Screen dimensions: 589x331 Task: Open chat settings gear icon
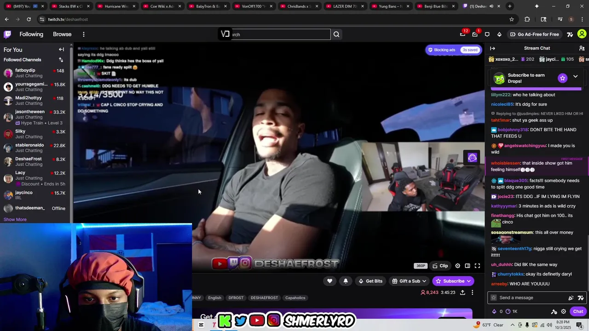[x=563, y=311]
